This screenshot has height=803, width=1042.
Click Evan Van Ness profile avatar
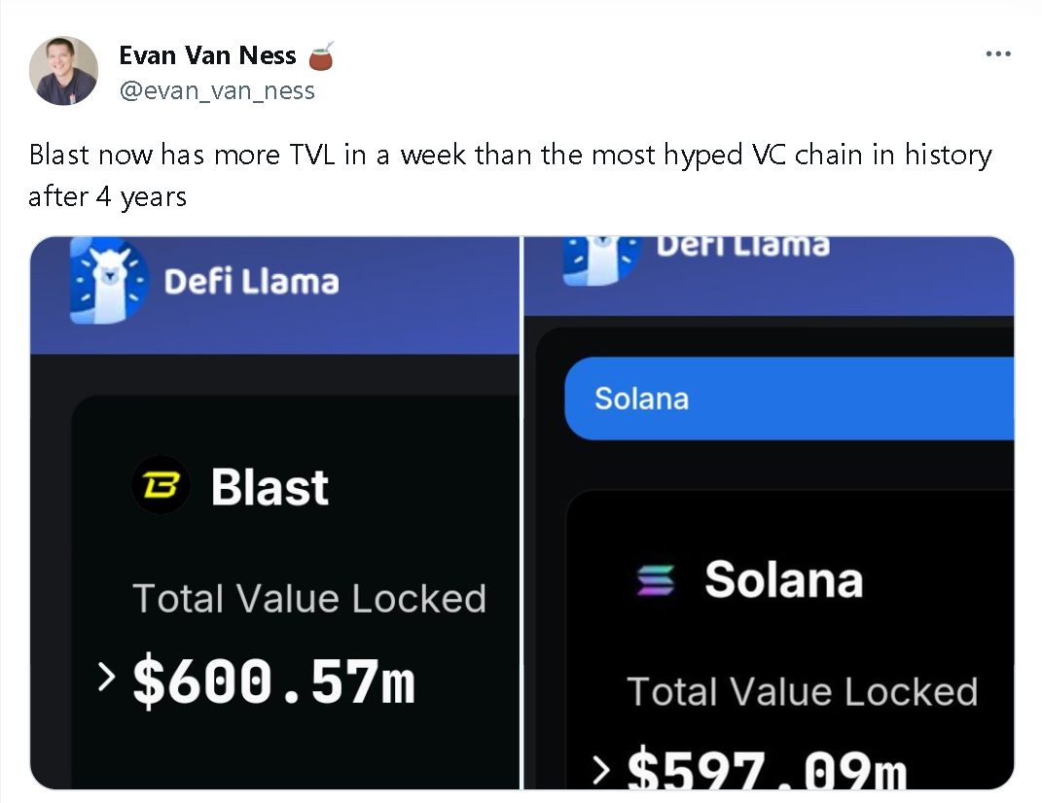point(64,71)
